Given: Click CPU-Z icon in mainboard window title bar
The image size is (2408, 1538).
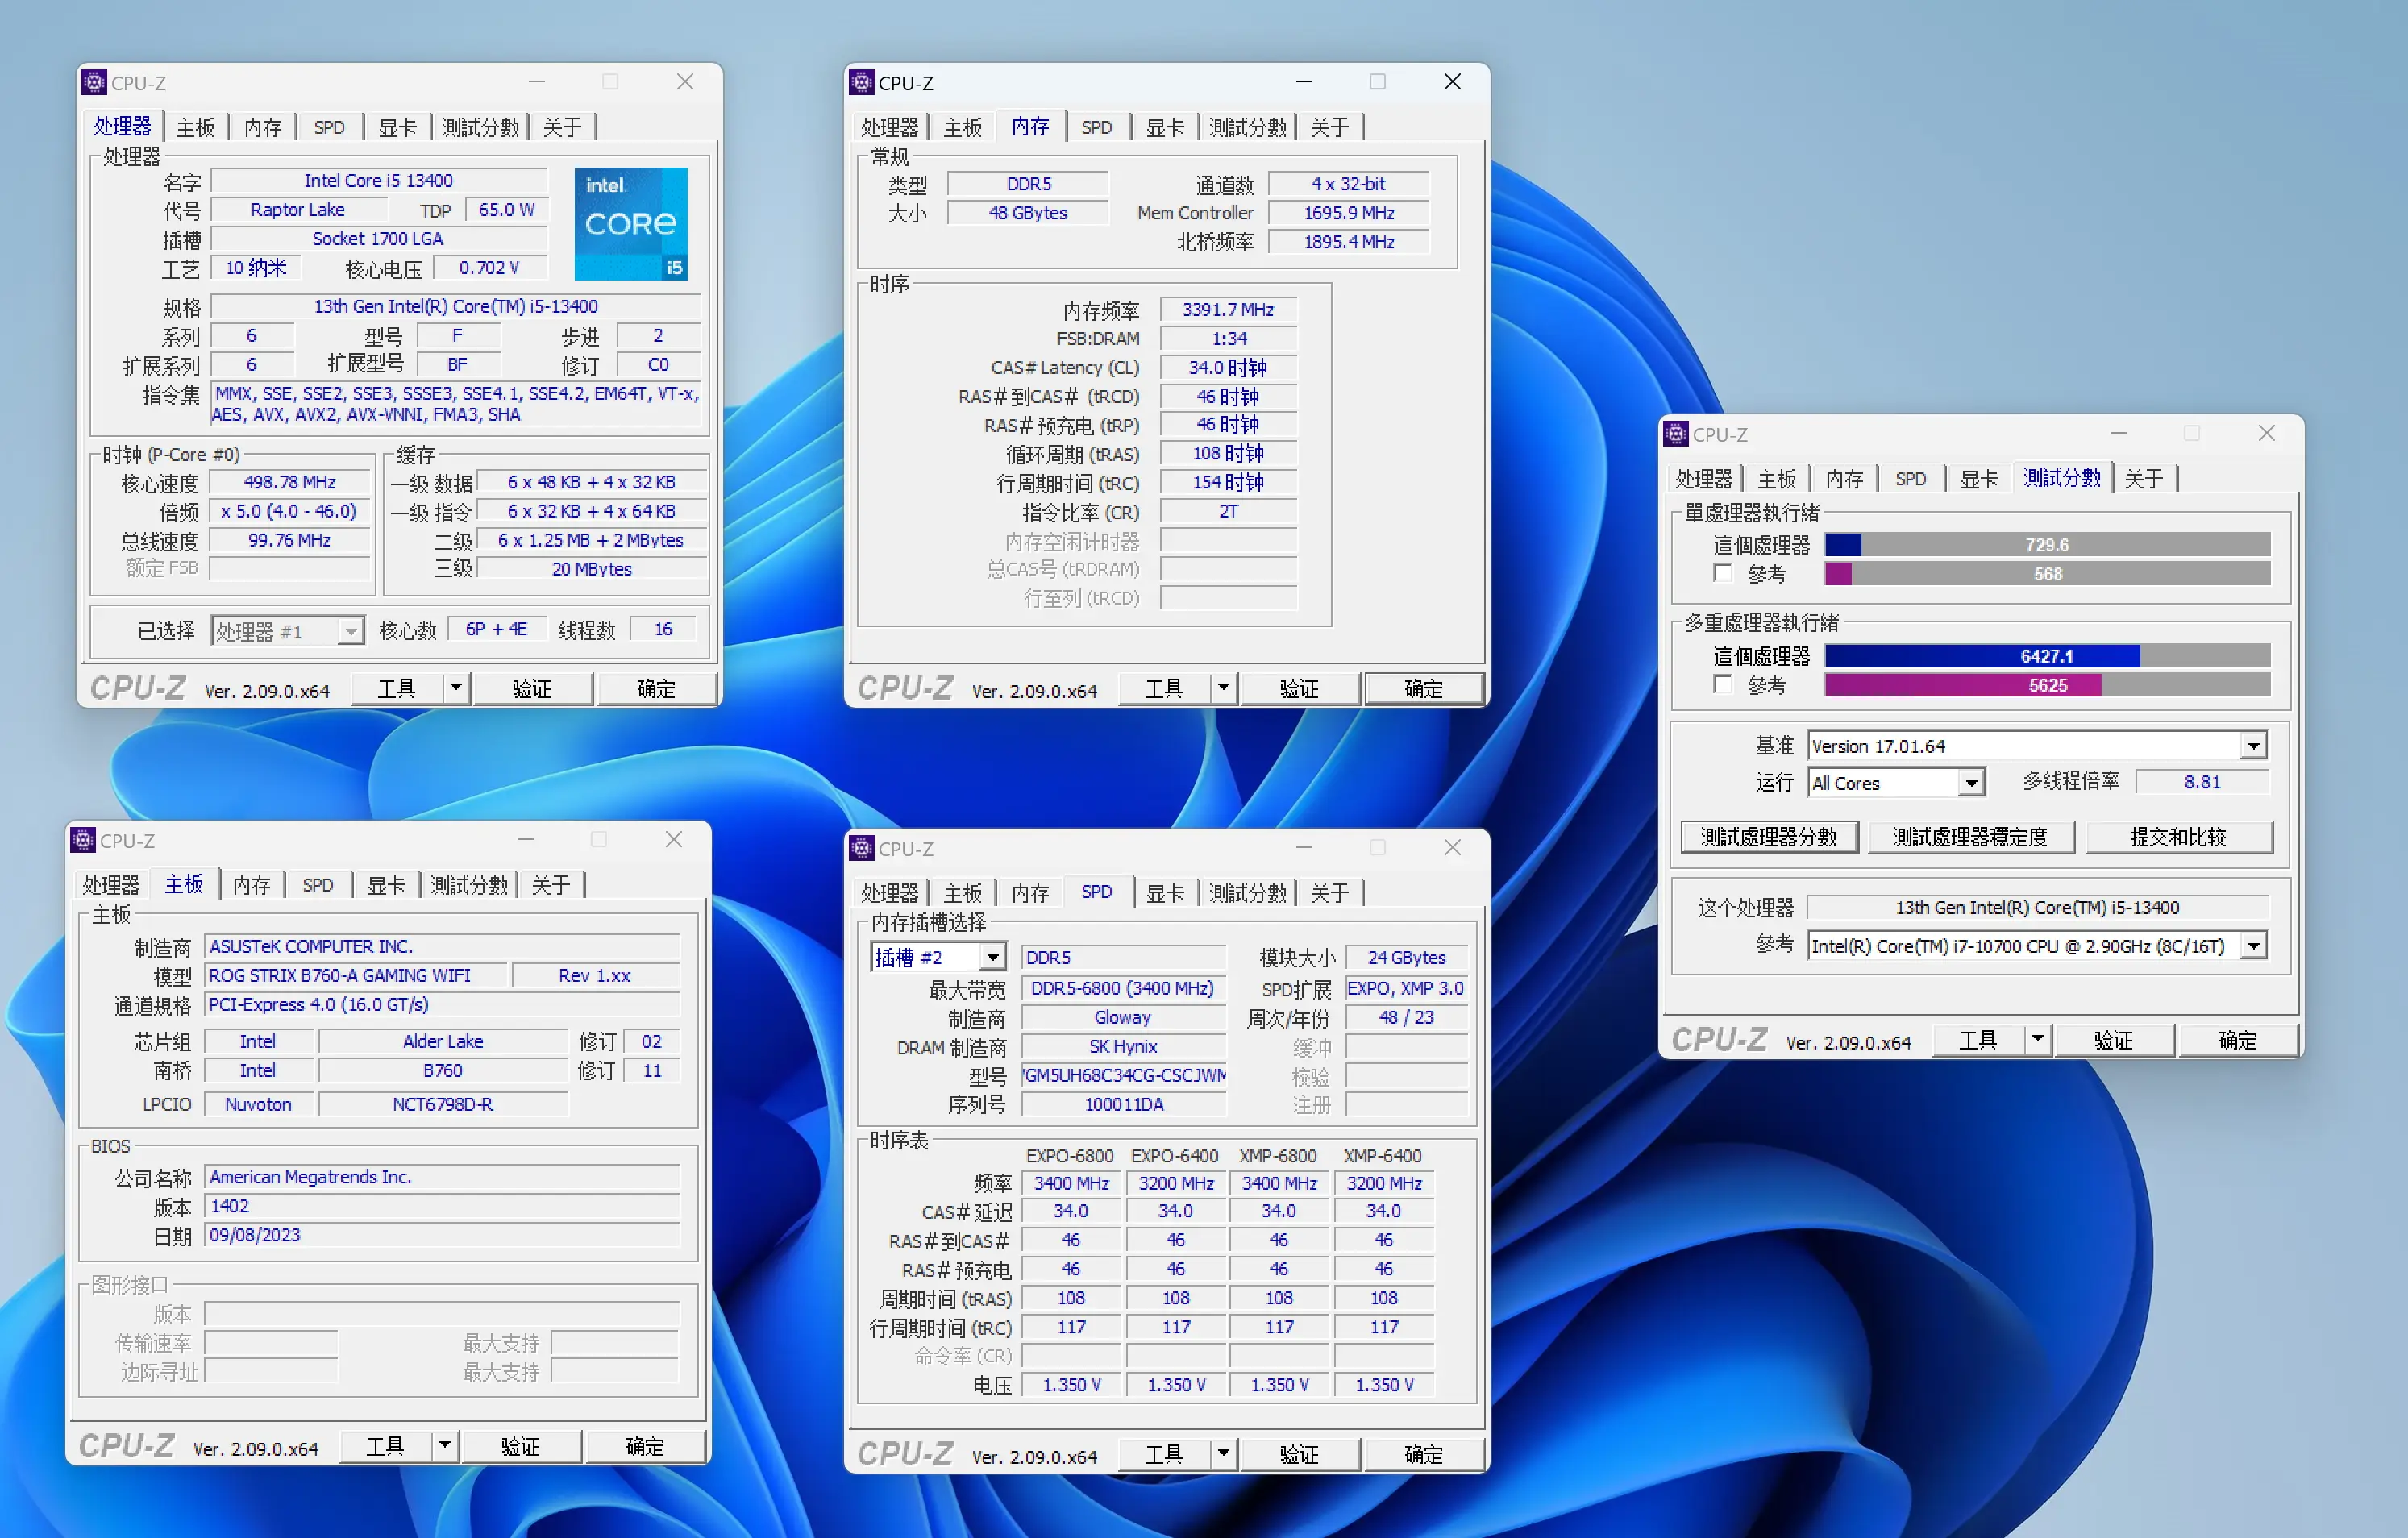Looking at the screenshot, I should click(x=83, y=840).
